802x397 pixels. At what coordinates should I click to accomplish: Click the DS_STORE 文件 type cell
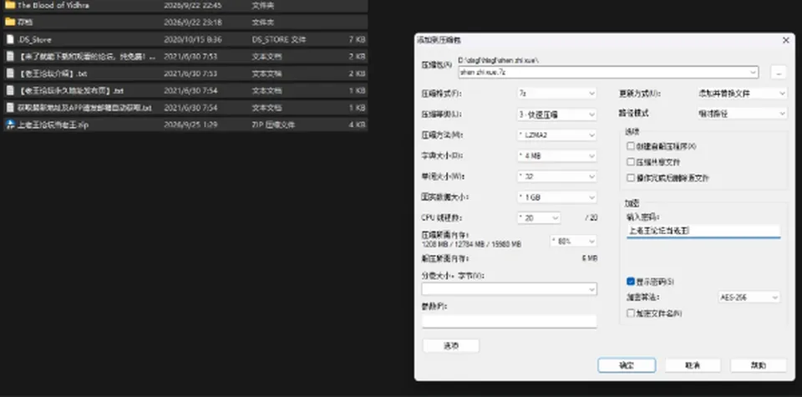click(279, 39)
